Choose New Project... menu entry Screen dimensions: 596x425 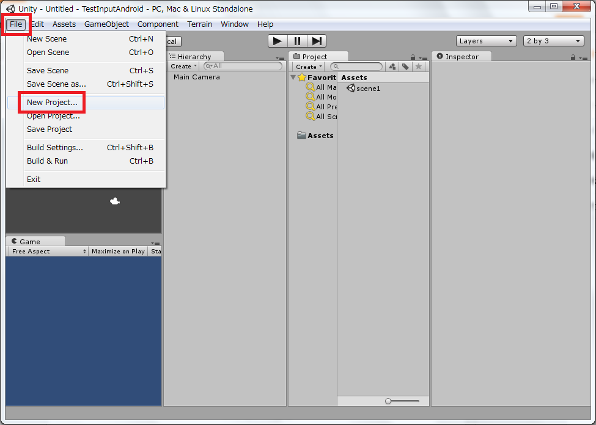pos(86,103)
